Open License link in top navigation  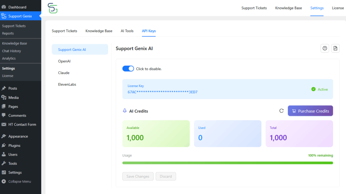point(338,8)
